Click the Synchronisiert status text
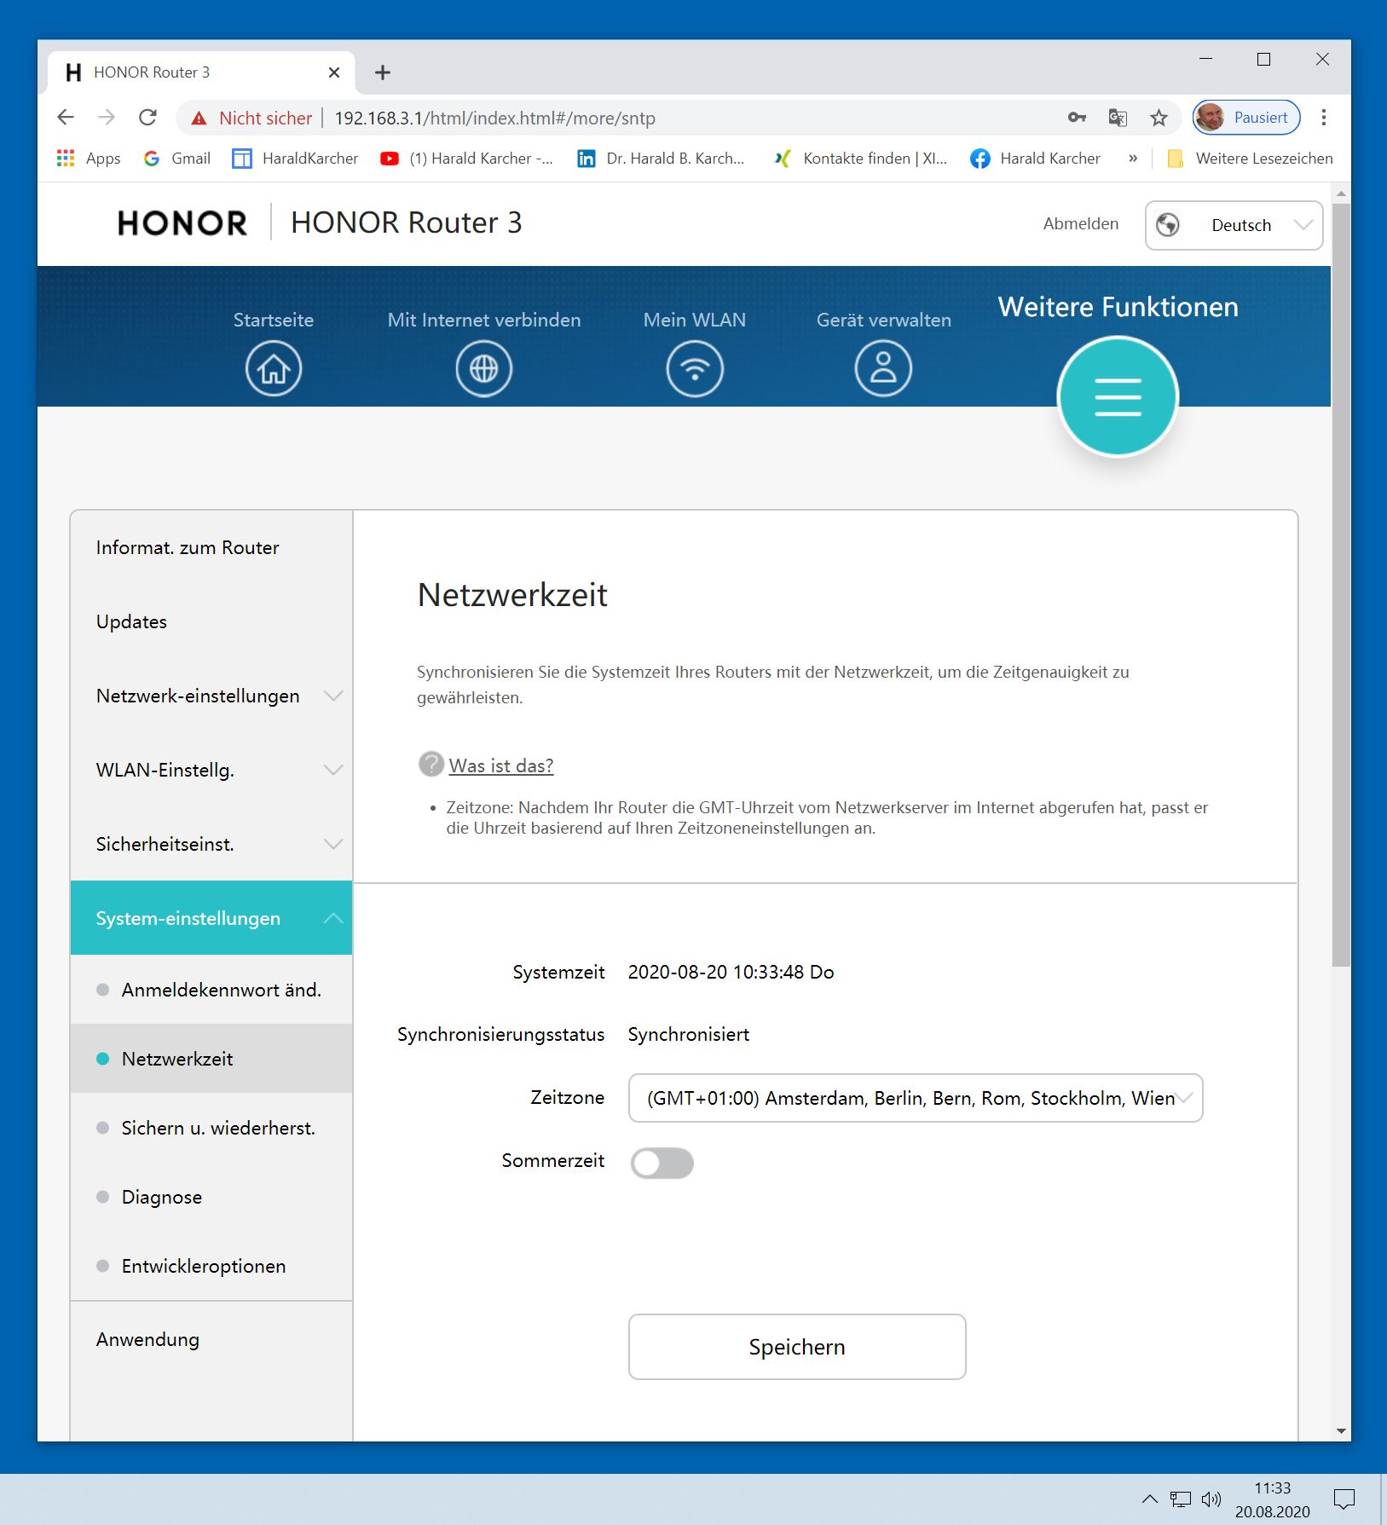 [x=689, y=1034]
